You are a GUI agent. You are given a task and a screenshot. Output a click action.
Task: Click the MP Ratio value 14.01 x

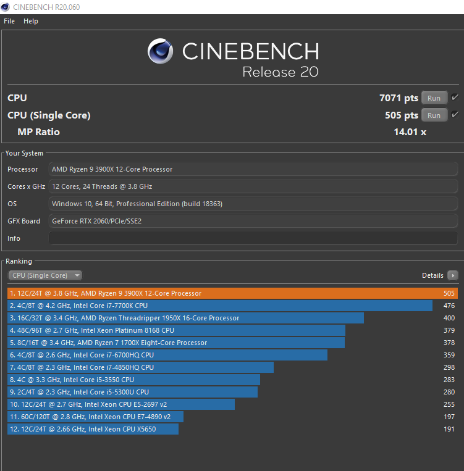click(x=410, y=132)
